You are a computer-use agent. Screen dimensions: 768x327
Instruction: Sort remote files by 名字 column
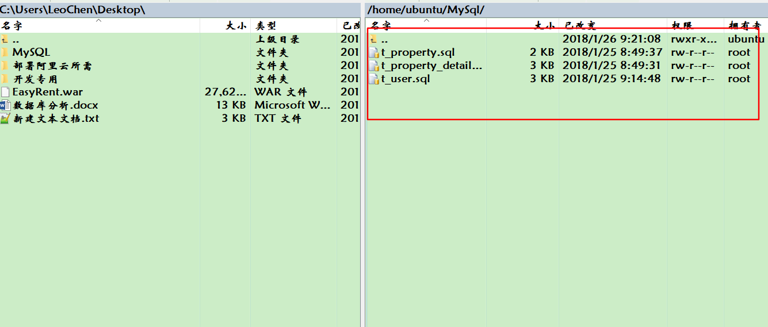coord(426,25)
